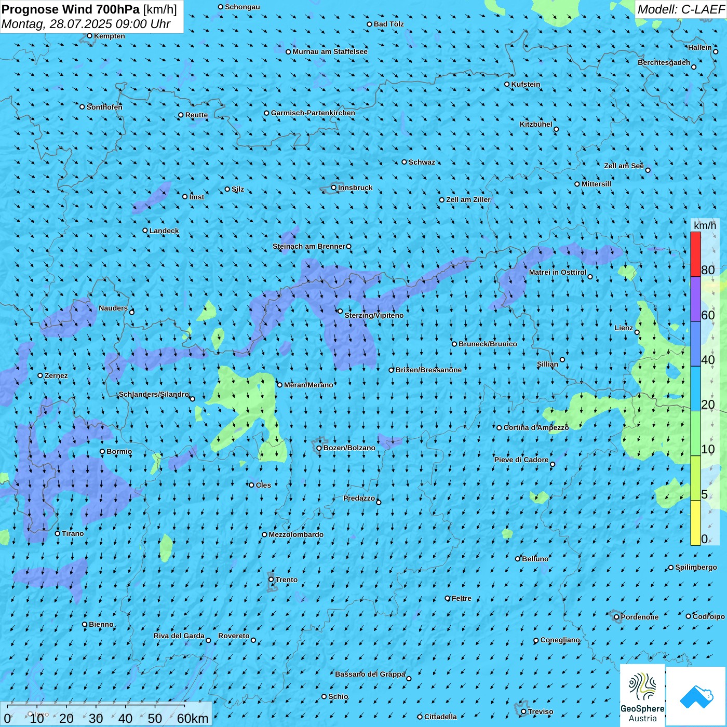
Task: Select the red 80 km/h legend band
Action: point(695,254)
